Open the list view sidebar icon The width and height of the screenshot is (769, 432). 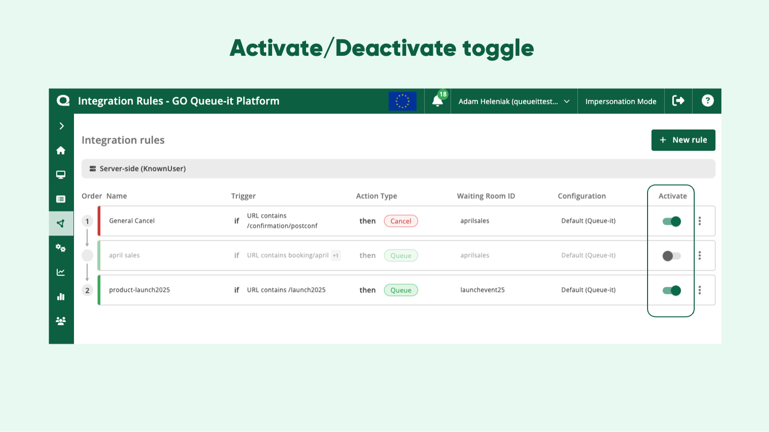[x=61, y=199]
